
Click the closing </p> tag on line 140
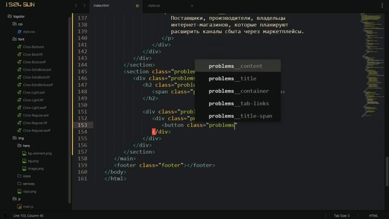click(168, 38)
